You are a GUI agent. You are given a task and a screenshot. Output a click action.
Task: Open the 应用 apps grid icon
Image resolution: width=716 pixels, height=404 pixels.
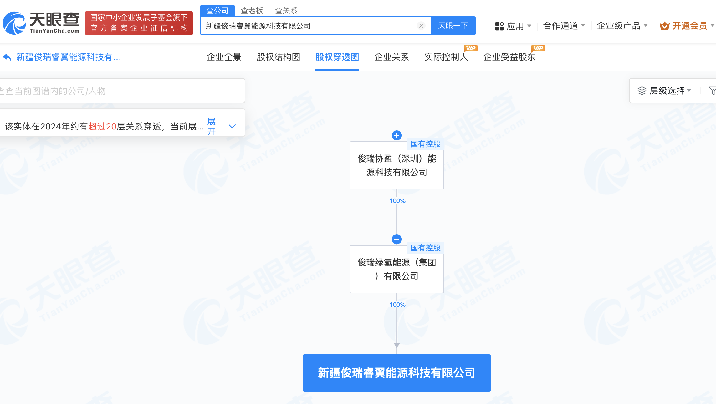tap(499, 26)
